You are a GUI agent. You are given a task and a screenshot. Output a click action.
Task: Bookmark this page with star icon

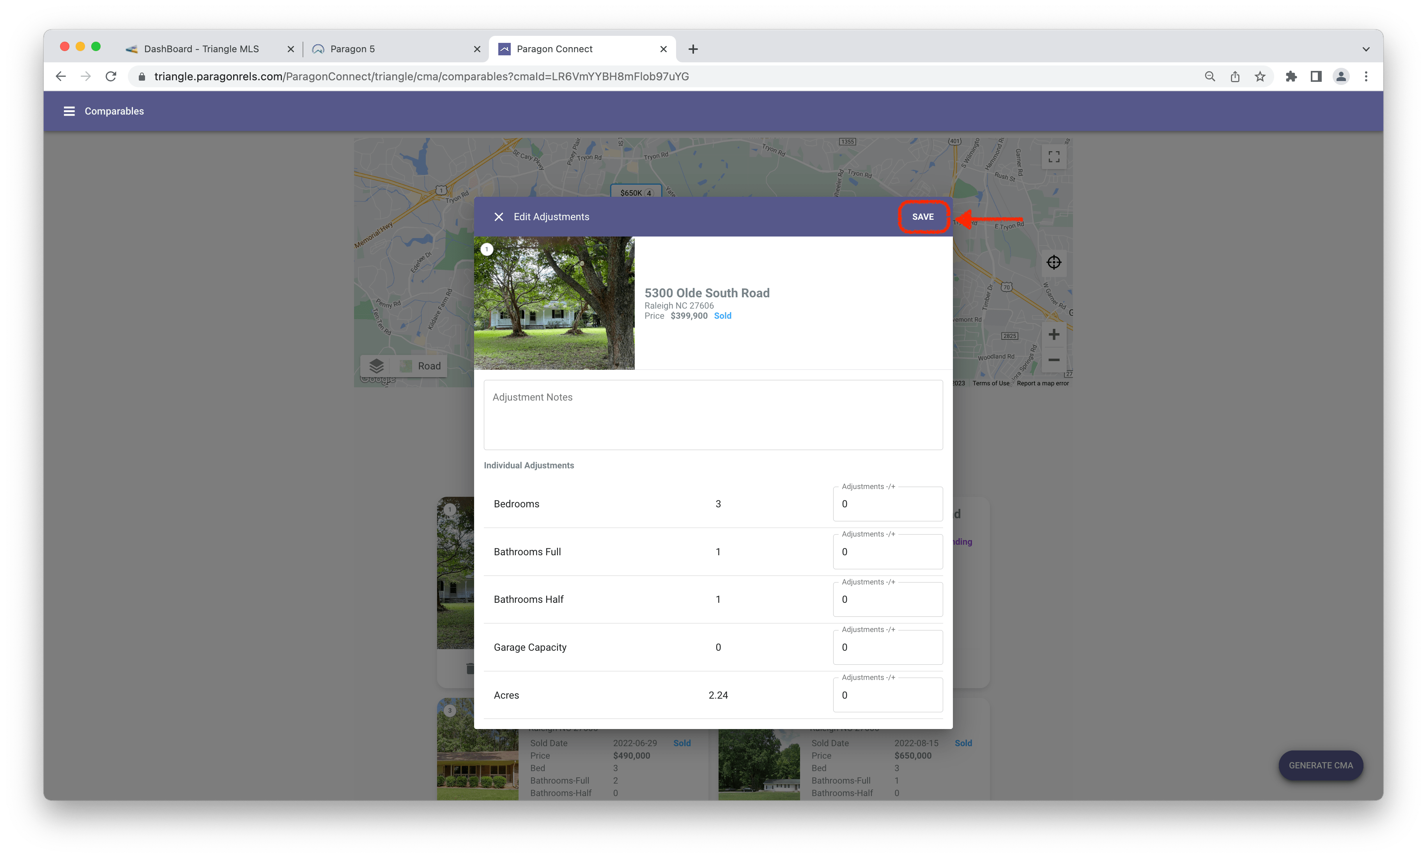1260,76
